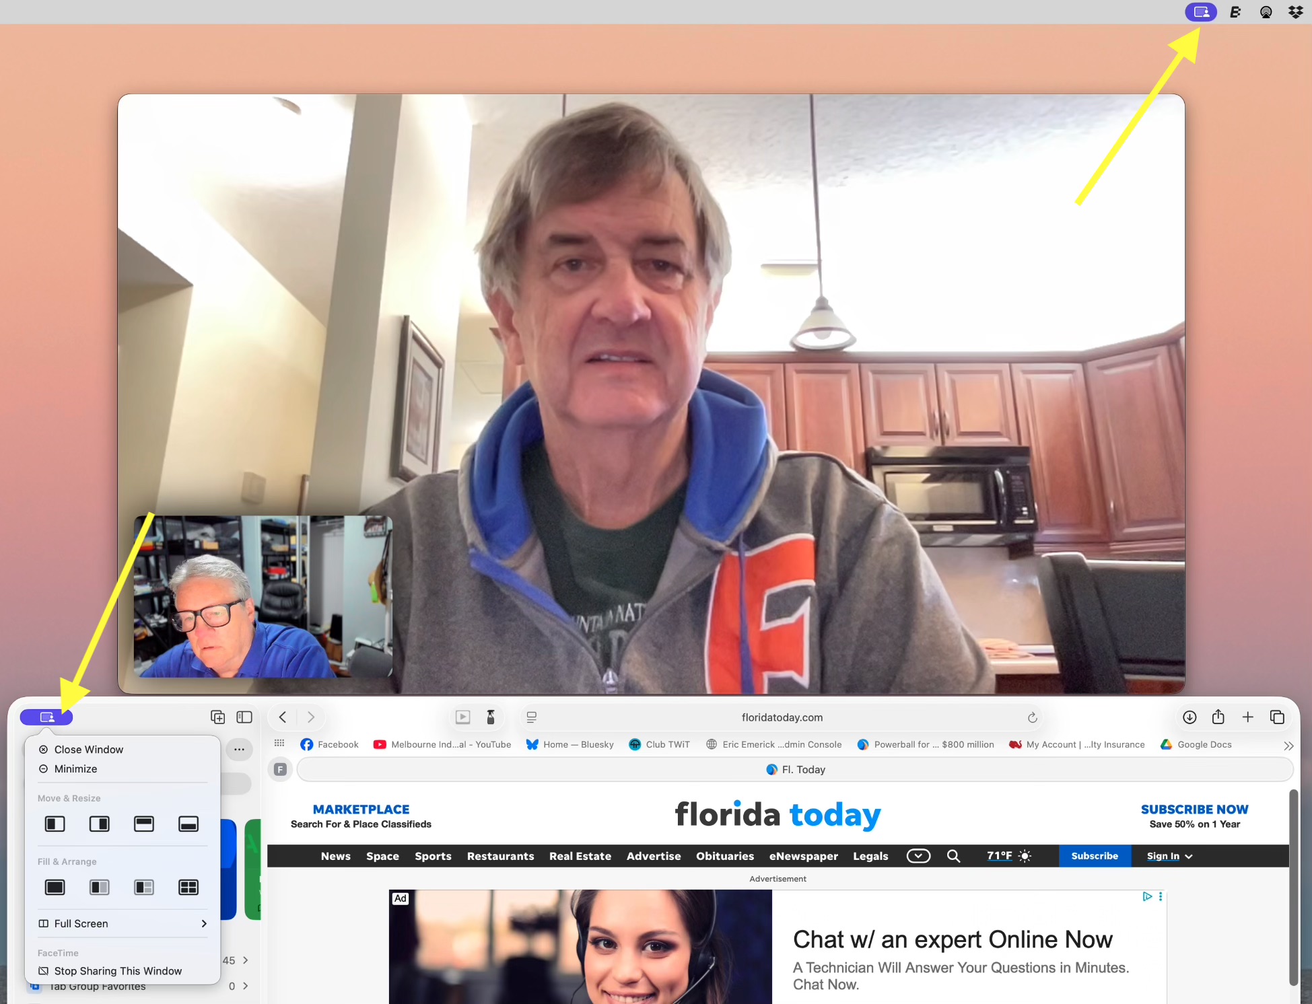This screenshot has width=1312, height=1004.
Task: Arrange windows in quarters grid
Action: pos(188,888)
